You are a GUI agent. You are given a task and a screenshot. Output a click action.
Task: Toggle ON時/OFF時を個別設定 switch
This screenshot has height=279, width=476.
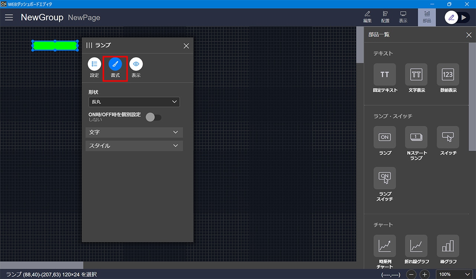click(154, 118)
